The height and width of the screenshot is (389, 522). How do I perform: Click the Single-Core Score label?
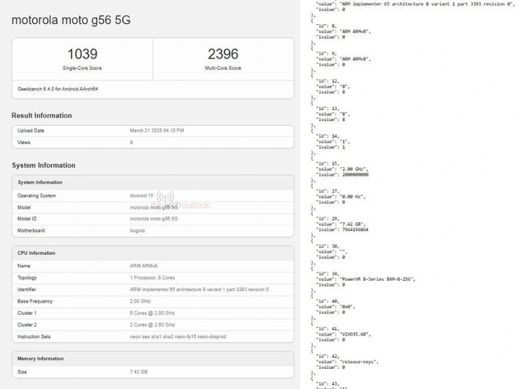[82, 68]
